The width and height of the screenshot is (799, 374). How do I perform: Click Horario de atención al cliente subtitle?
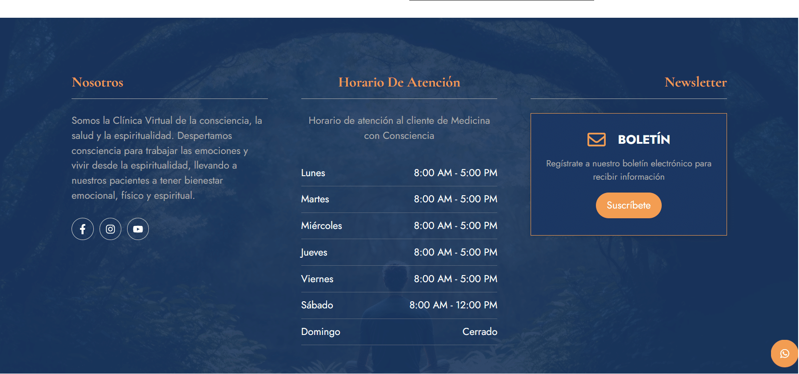[399, 128]
